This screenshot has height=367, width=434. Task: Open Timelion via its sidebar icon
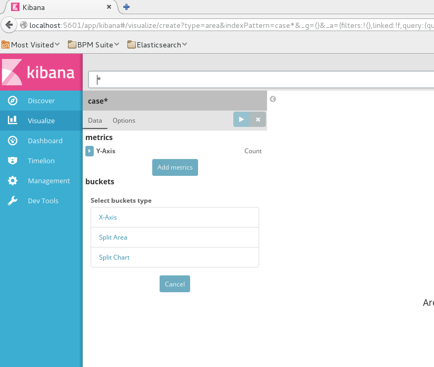pyautogui.click(x=13, y=161)
